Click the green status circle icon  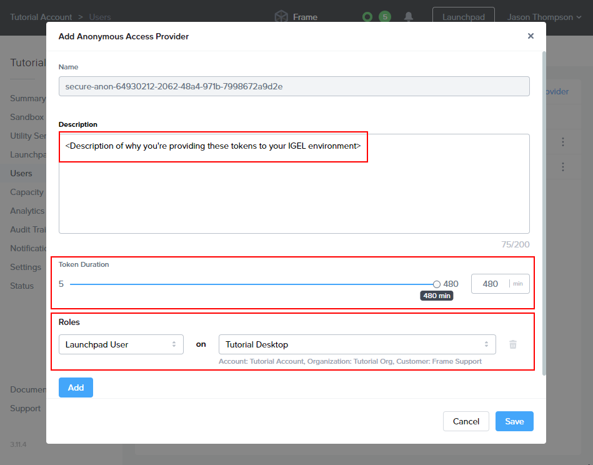click(368, 17)
